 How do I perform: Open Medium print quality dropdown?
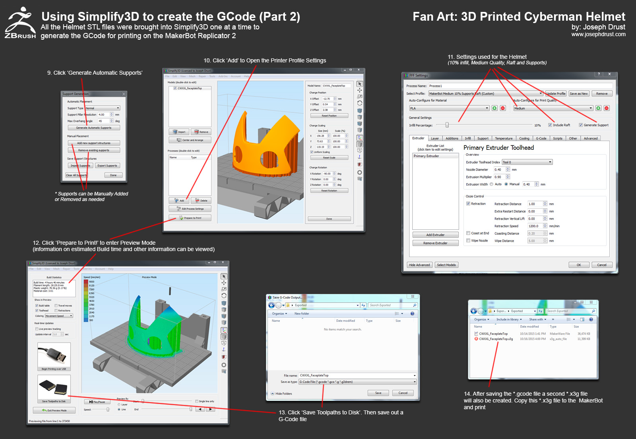point(553,108)
